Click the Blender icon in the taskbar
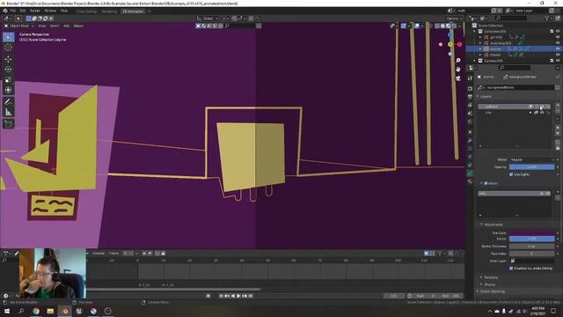 coord(65,311)
